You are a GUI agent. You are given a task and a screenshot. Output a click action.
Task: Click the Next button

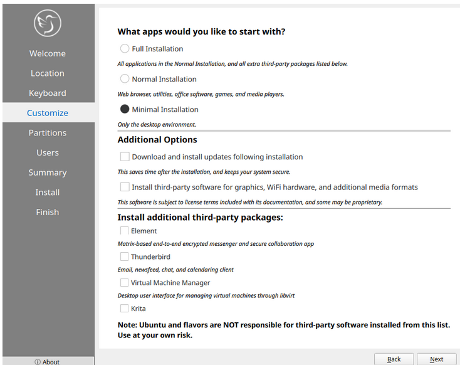click(x=436, y=359)
